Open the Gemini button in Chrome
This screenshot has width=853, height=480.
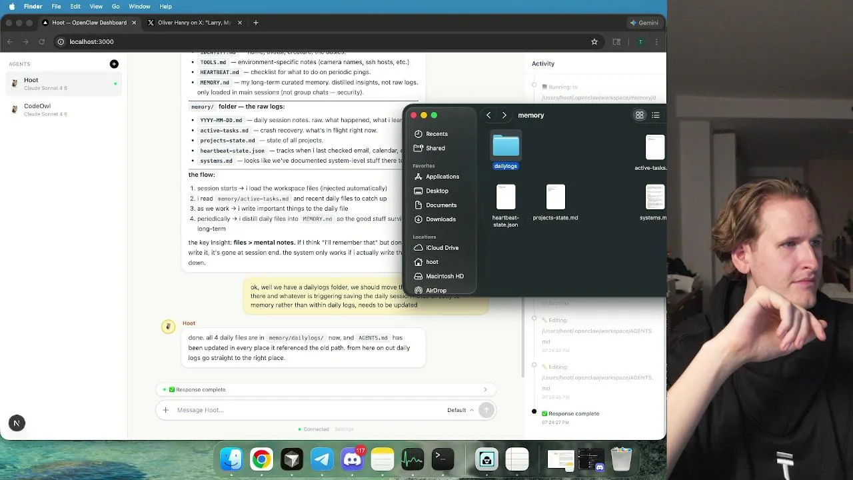pyautogui.click(x=644, y=23)
